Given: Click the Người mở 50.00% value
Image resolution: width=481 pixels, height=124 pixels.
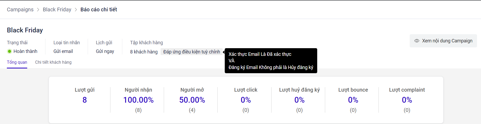Looking at the screenshot, I should point(192,100).
